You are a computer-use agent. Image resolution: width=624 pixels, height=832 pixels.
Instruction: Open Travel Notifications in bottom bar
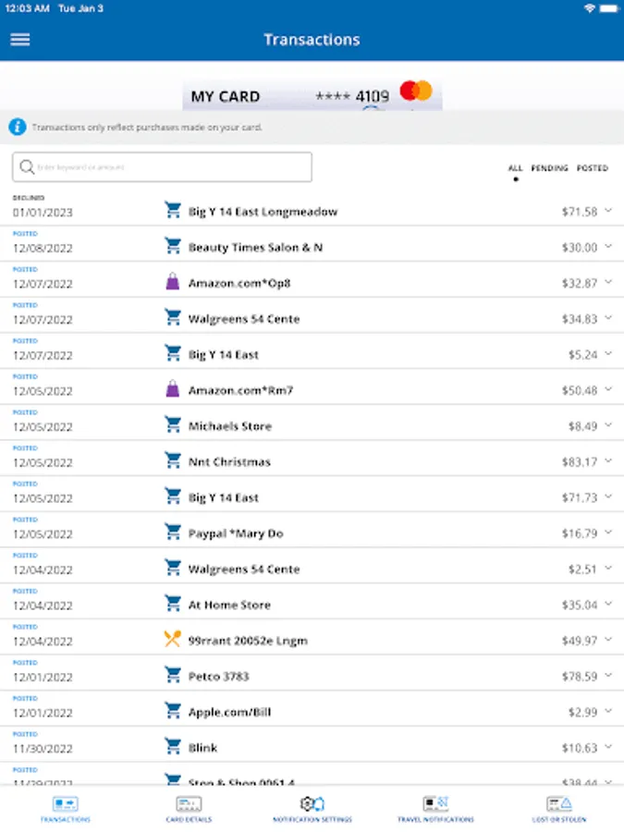coord(435,809)
